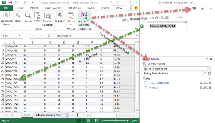
Task: Switch to the INSERT ribbon tab
Action: tap(34, 8)
